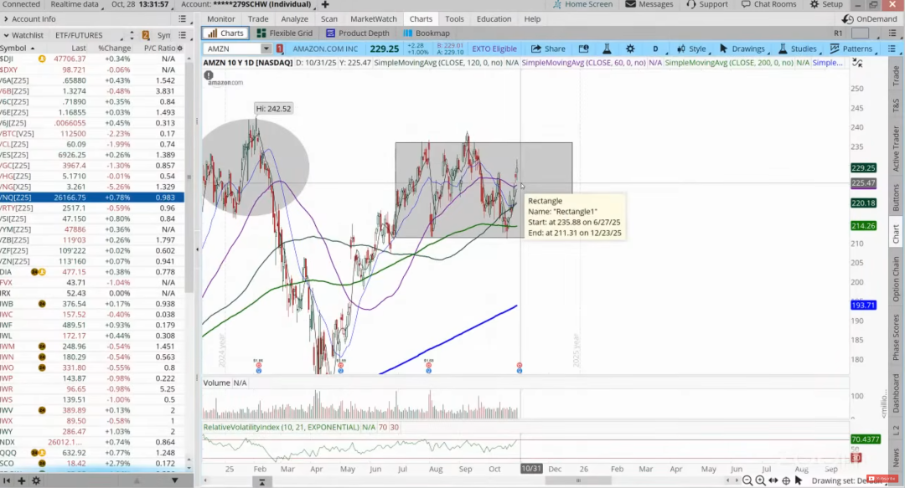This screenshot has width=905, height=488.
Task: Open the Drawings menu
Action: click(742, 49)
